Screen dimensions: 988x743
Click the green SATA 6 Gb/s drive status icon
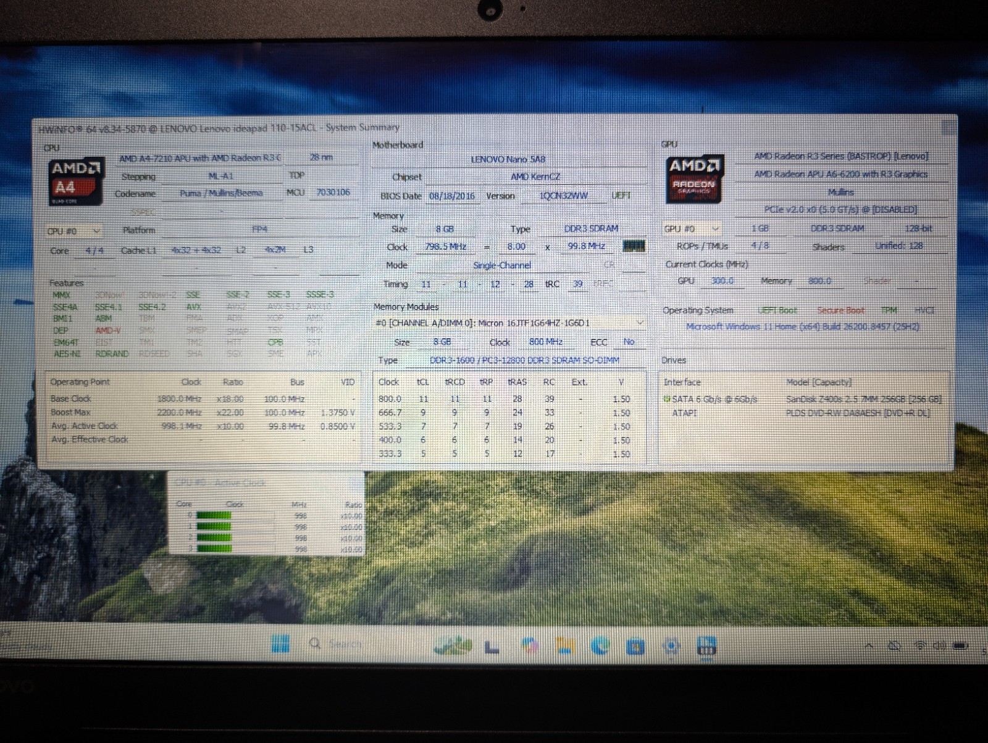[666, 399]
